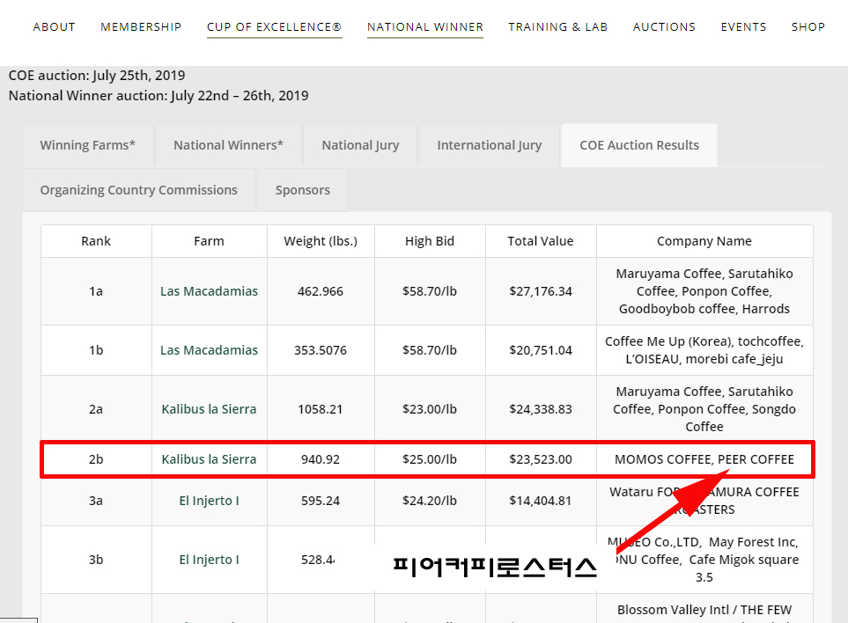
Task: Click the Rank column header
Action: (96, 241)
